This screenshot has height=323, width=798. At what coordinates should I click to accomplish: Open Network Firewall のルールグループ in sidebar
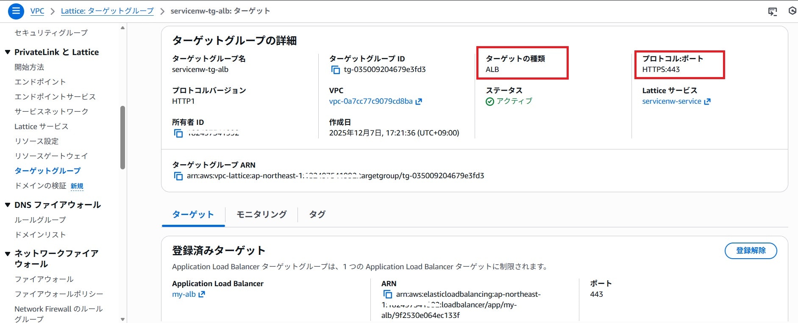tap(58, 314)
